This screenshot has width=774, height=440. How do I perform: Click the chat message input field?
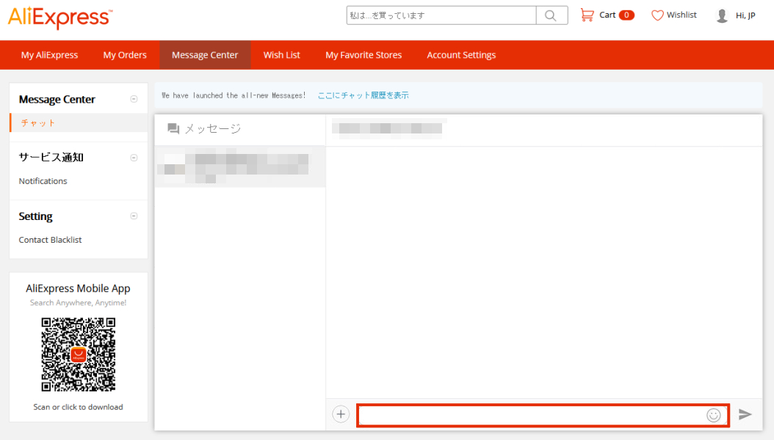(529, 415)
